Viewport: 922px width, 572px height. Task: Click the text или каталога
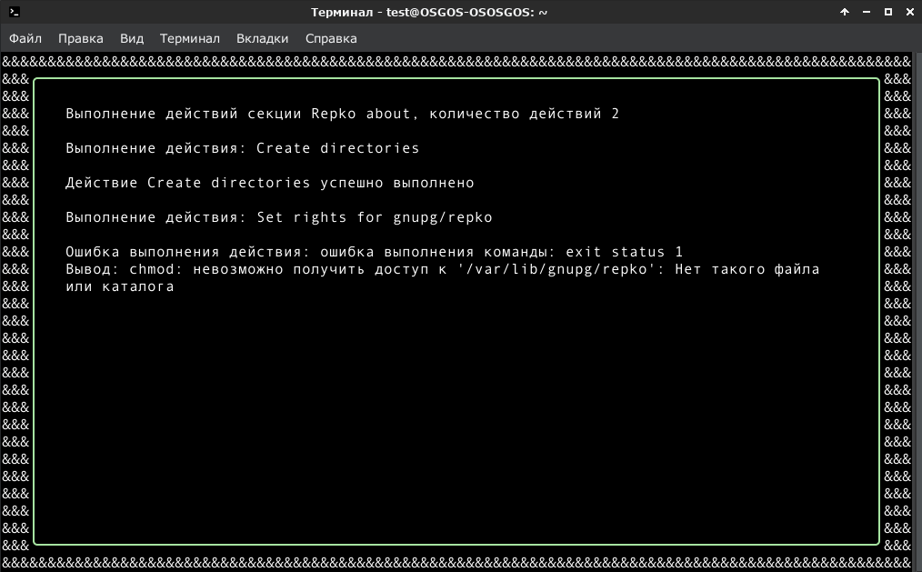point(120,286)
